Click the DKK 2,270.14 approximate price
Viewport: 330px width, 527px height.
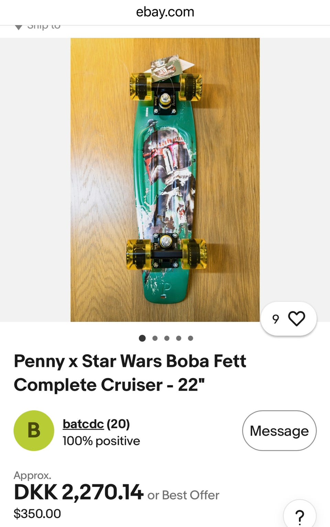tap(78, 492)
